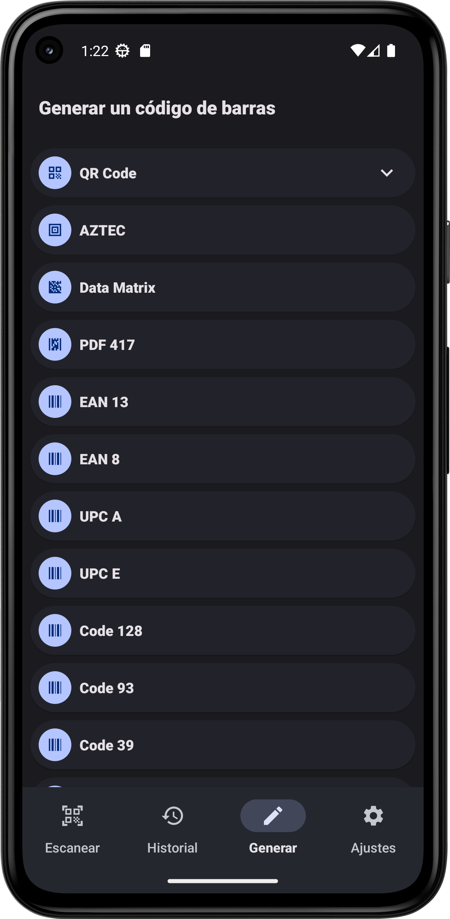Screen dimensions: 450x919
Task: Tap the EAN 13 barcode icon
Action: tap(55, 402)
